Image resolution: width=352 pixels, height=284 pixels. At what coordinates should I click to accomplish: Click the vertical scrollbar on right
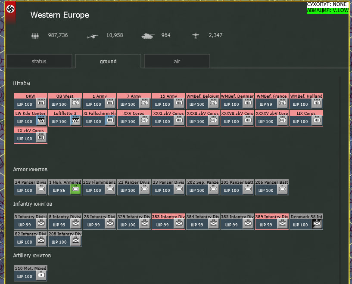(340, 179)
